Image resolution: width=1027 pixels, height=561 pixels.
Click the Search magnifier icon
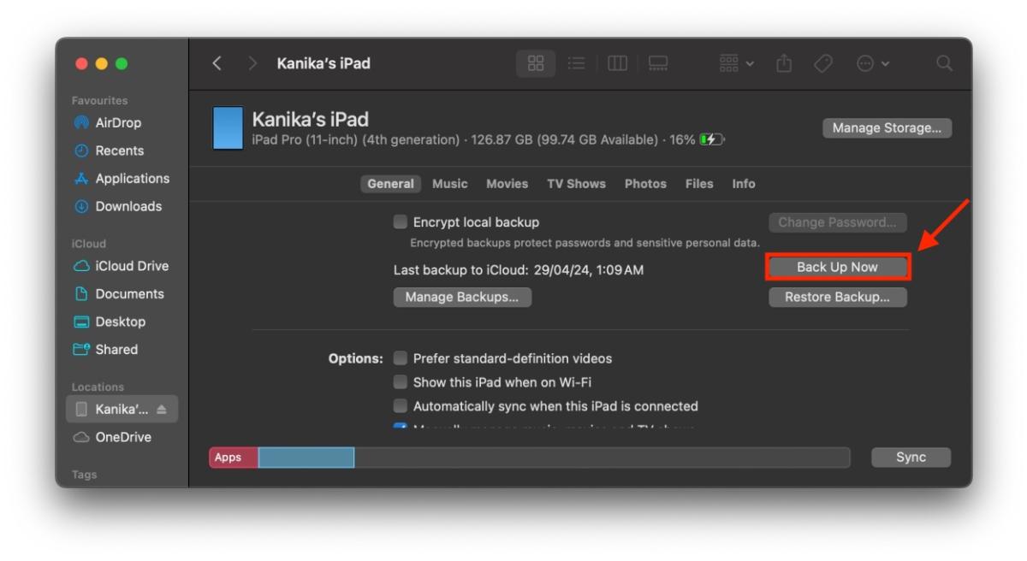pos(944,62)
